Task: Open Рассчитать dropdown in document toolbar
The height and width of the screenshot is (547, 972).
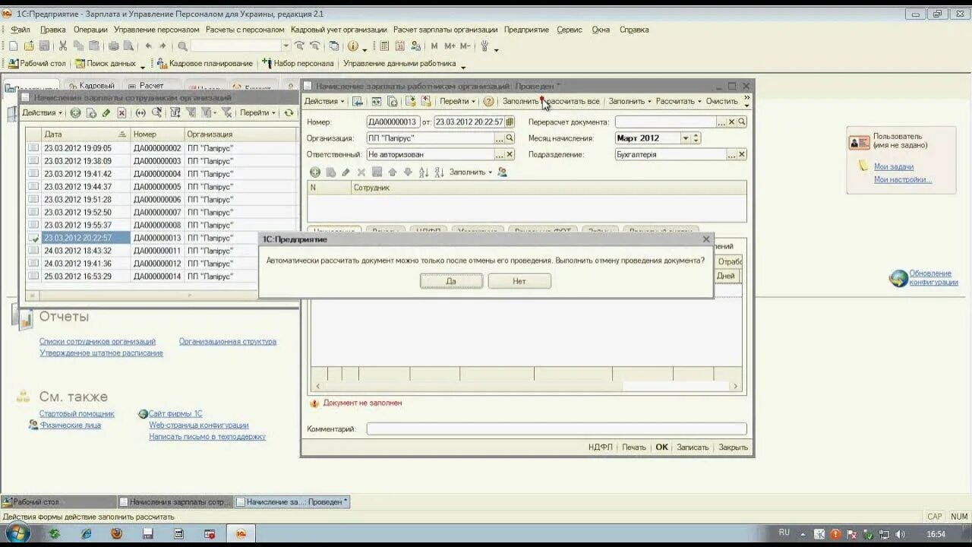Action: pyautogui.click(x=678, y=101)
